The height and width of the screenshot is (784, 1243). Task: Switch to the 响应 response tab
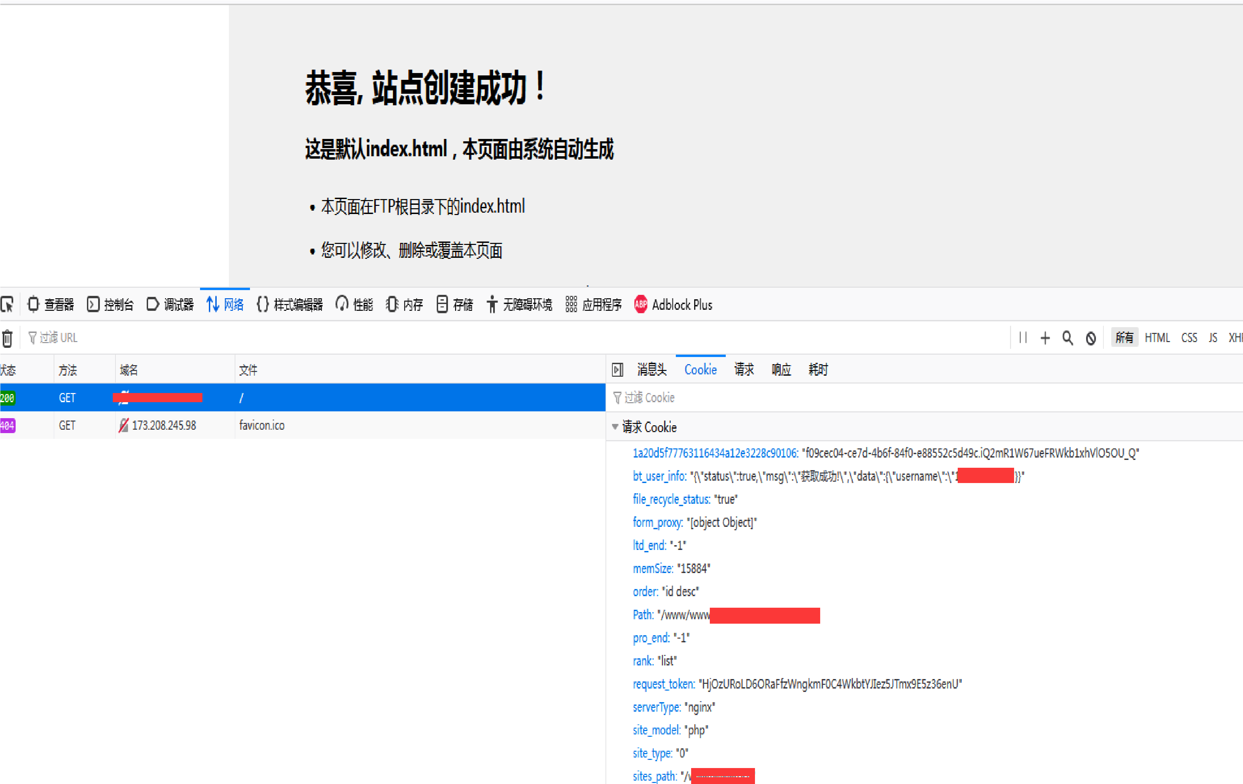click(781, 370)
